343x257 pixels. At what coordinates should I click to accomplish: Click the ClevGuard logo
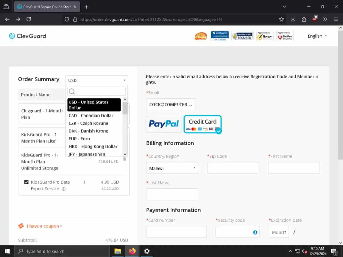pyautogui.click(x=27, y=36)
